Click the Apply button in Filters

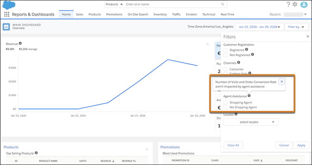coord(301,145)
